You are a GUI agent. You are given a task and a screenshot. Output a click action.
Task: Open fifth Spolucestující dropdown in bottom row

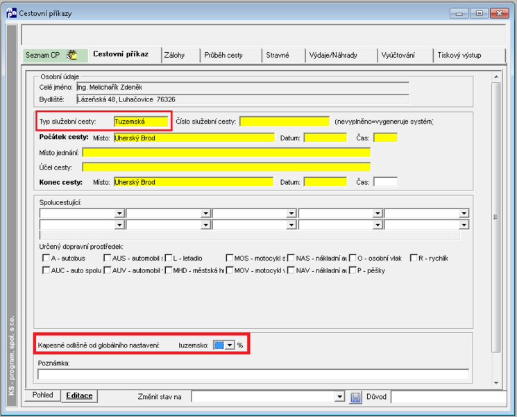[x=464, y=225]
